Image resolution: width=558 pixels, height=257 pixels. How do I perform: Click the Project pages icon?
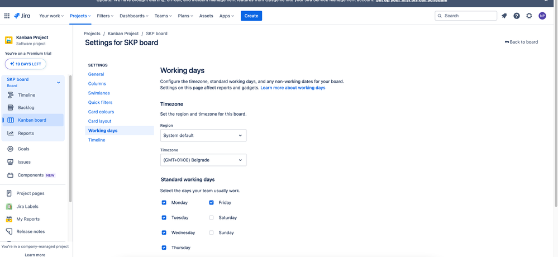[x=9, y=193]
